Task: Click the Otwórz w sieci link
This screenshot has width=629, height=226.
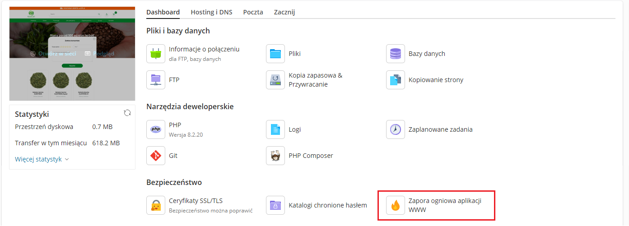Action: point(53,54)
